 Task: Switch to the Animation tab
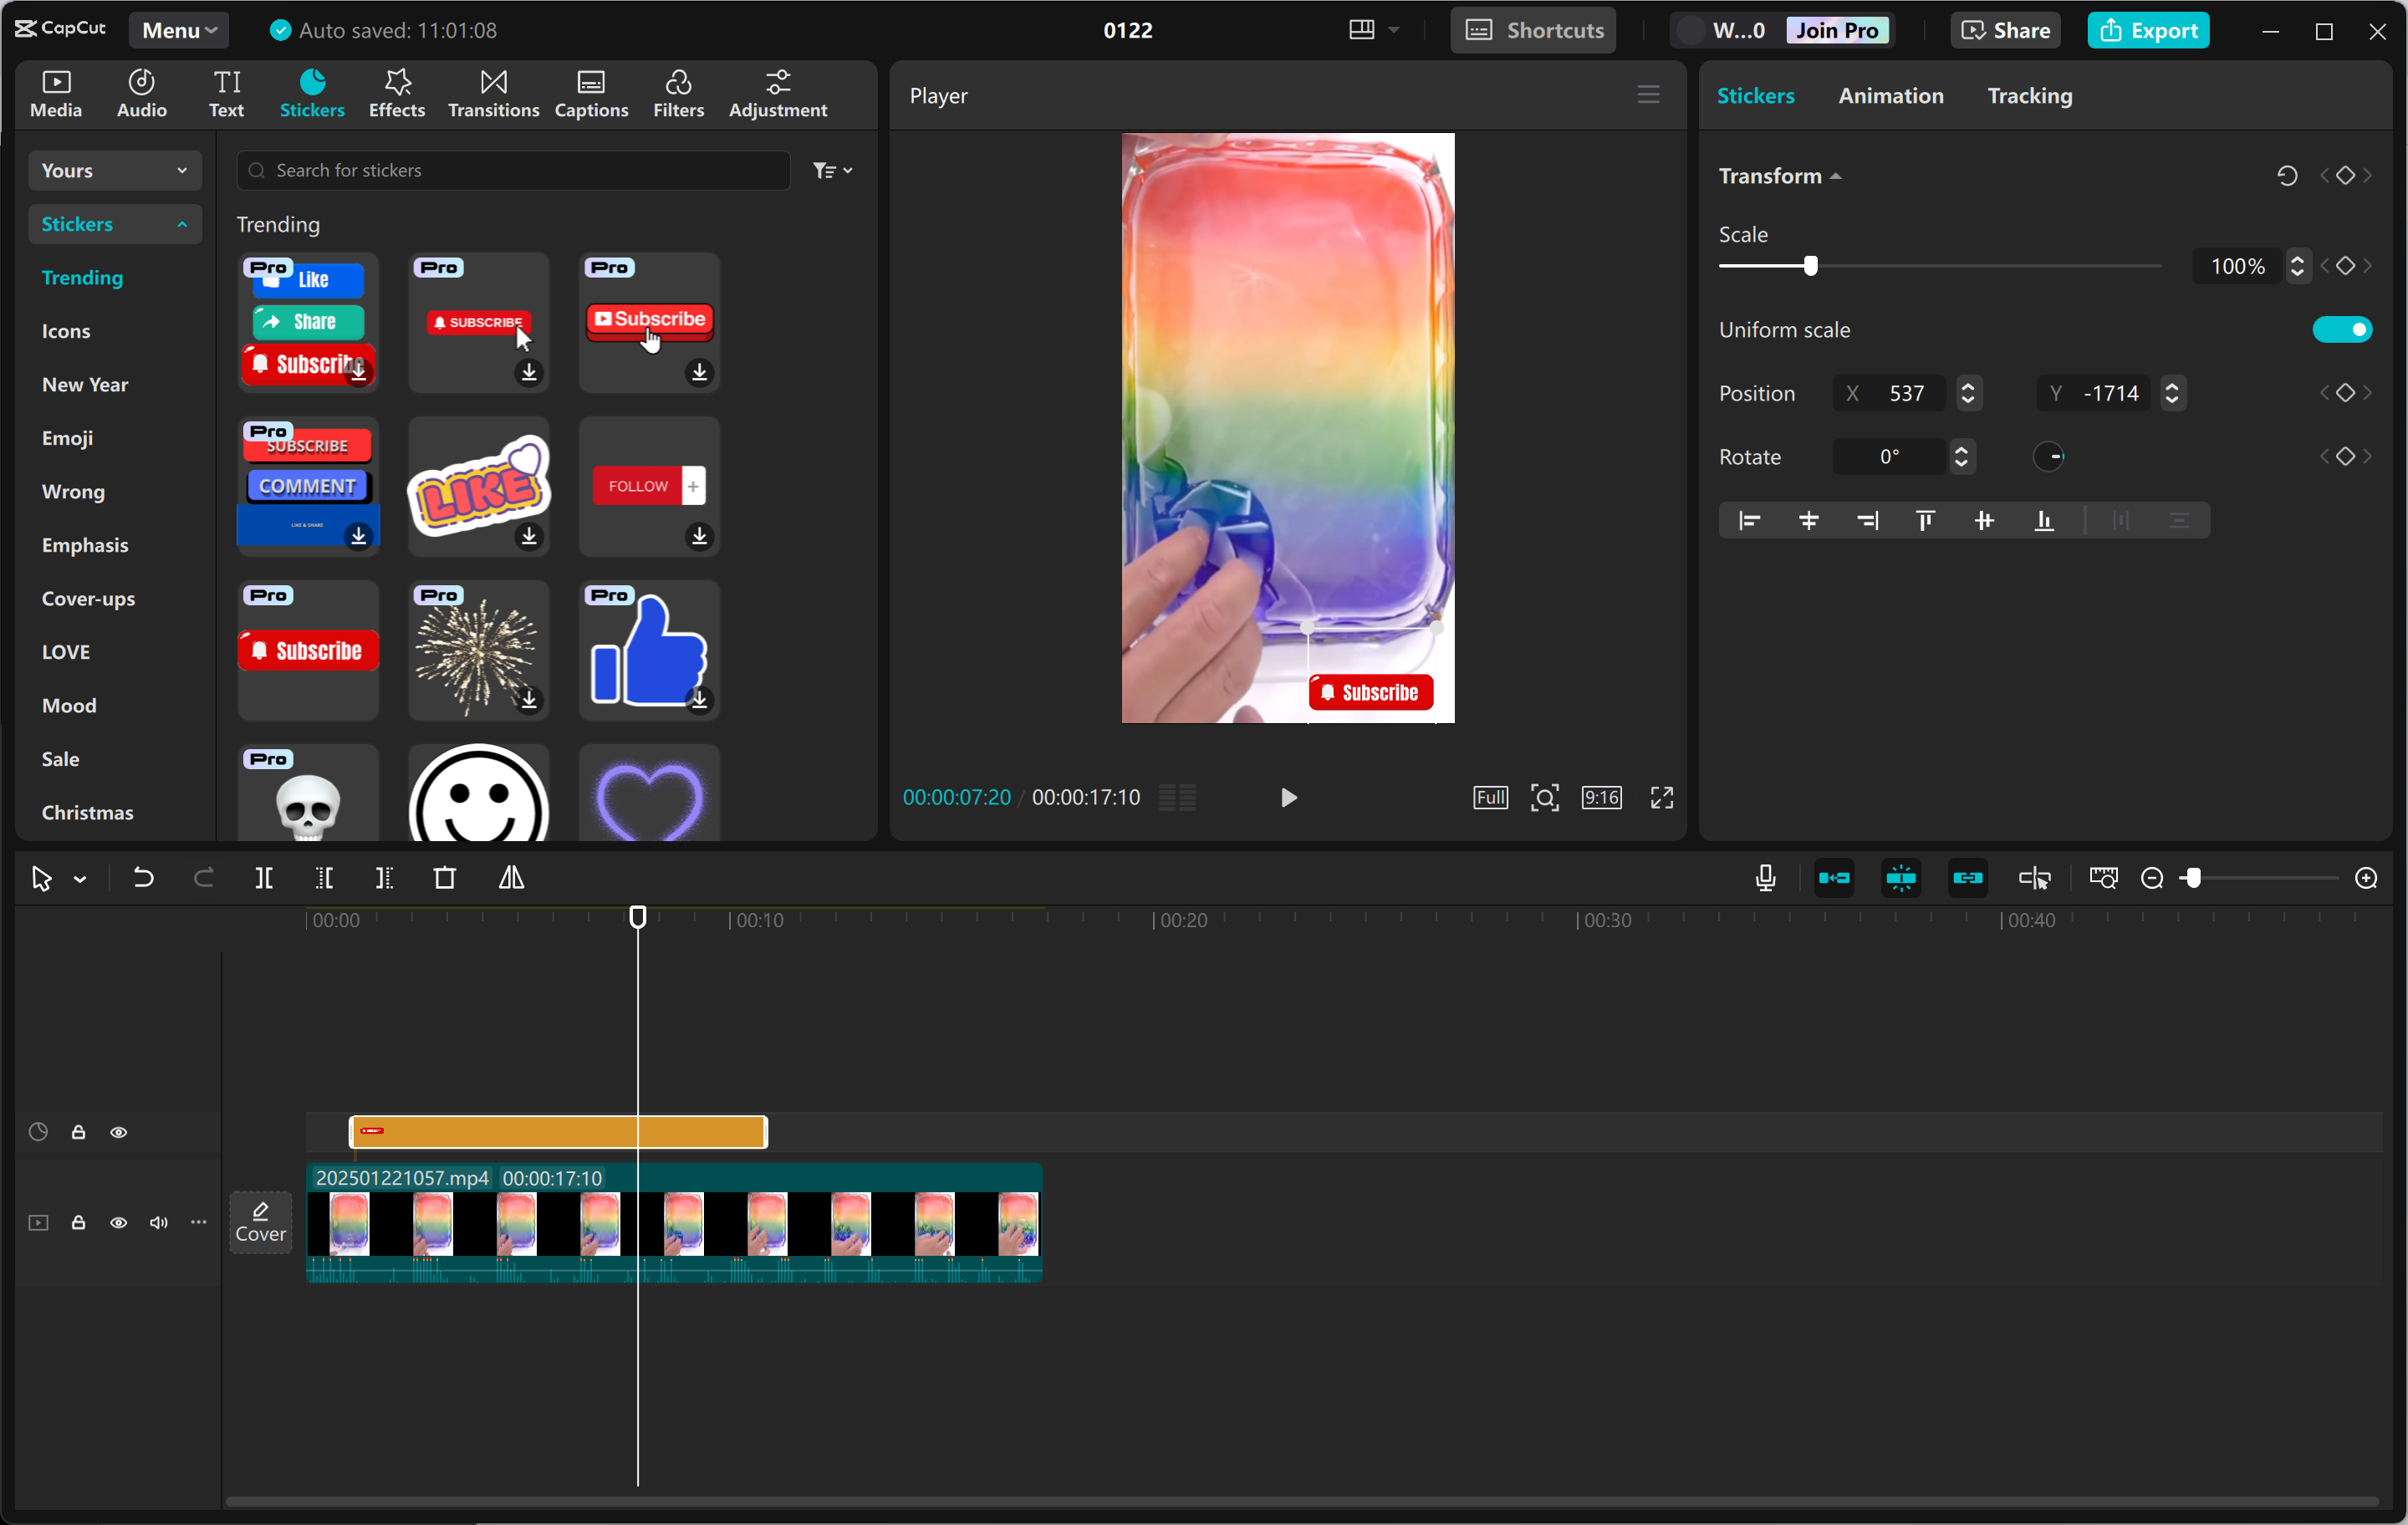click(x=1890, y=95)
